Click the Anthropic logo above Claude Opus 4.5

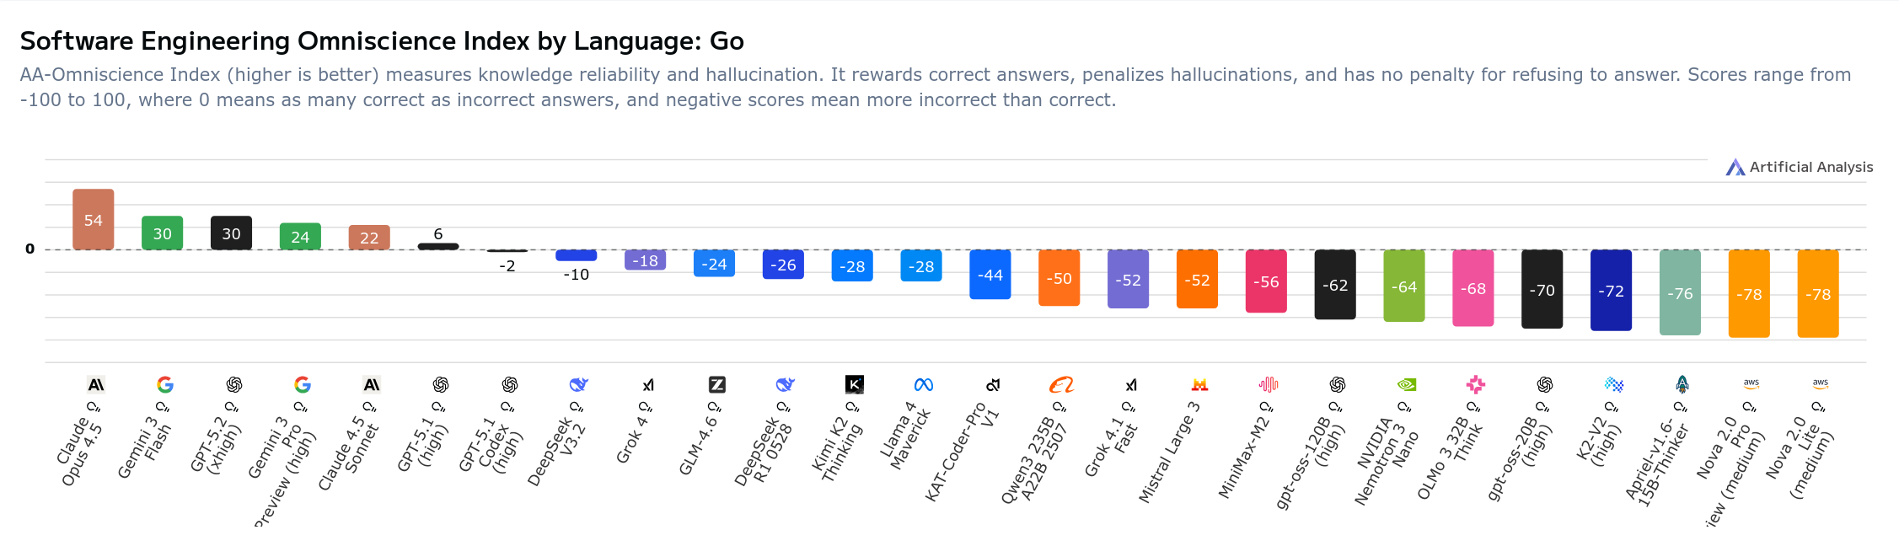click(x=96, y=385)
